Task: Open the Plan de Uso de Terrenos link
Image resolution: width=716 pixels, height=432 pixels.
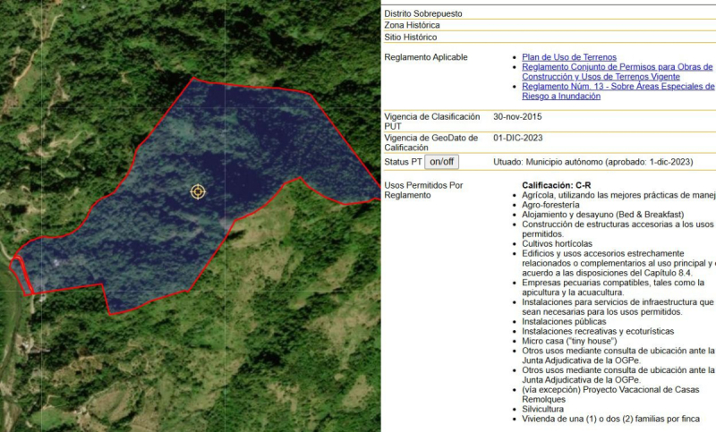Action: [x=568, y=57]
